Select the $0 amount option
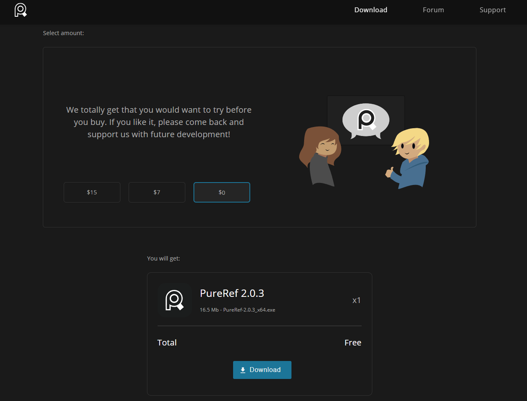 click(222, 192)
